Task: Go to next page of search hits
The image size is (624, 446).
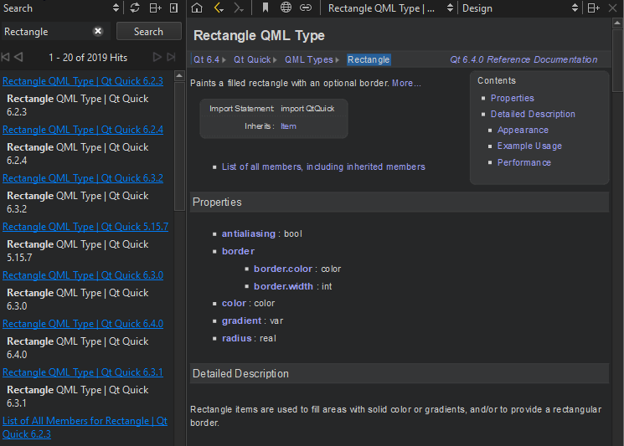Action: coord(157,57)
